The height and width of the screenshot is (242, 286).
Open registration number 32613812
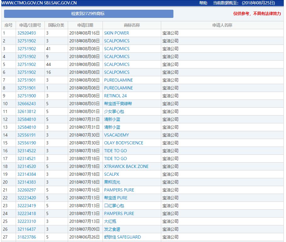(27, 111)
